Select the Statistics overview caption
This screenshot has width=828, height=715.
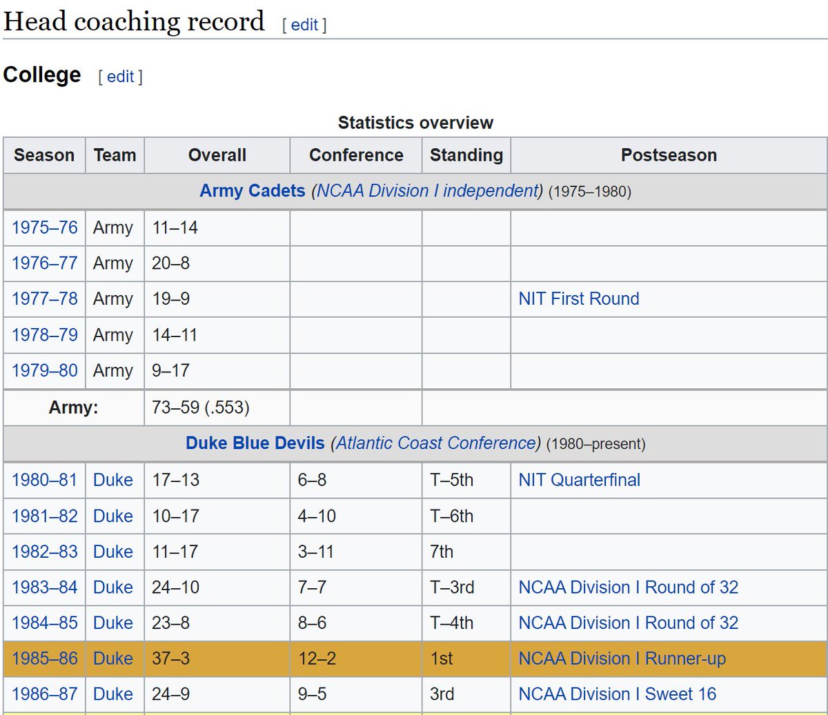pos(415,123)
